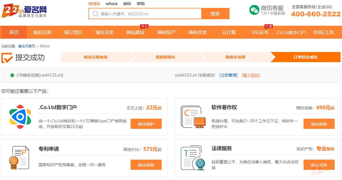Click the green success check icon
The height and width of the screenshot is (180, 342).
(x=12, y=75)
